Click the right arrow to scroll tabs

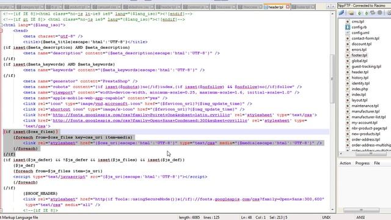(x=333, y=7)
